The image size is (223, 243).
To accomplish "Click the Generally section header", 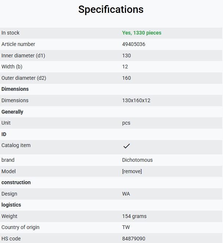I will (x=12, y=112).
